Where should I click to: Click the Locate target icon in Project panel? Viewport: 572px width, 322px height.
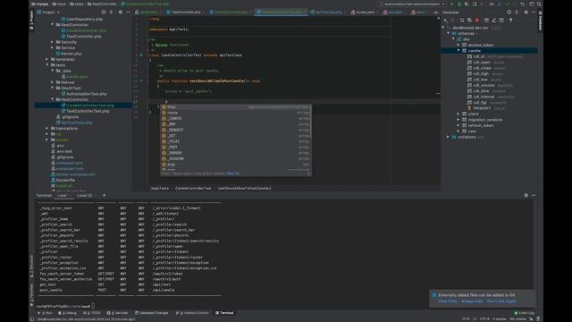104,12
